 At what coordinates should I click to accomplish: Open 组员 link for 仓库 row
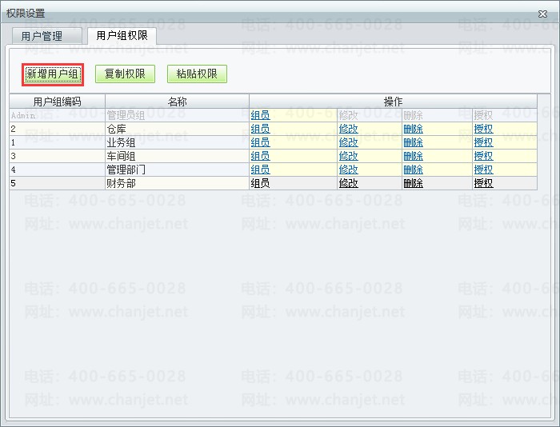coord(260,129)
